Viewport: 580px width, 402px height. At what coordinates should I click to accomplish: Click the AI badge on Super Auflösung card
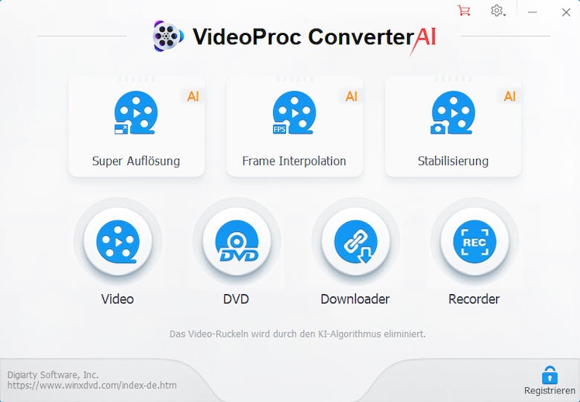[193, 96]
